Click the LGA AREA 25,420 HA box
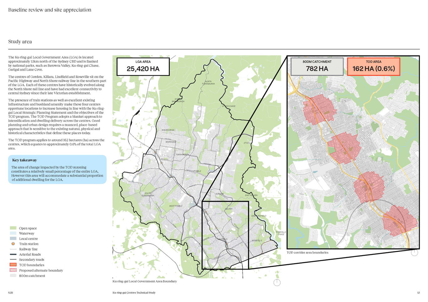 [143, 67]
